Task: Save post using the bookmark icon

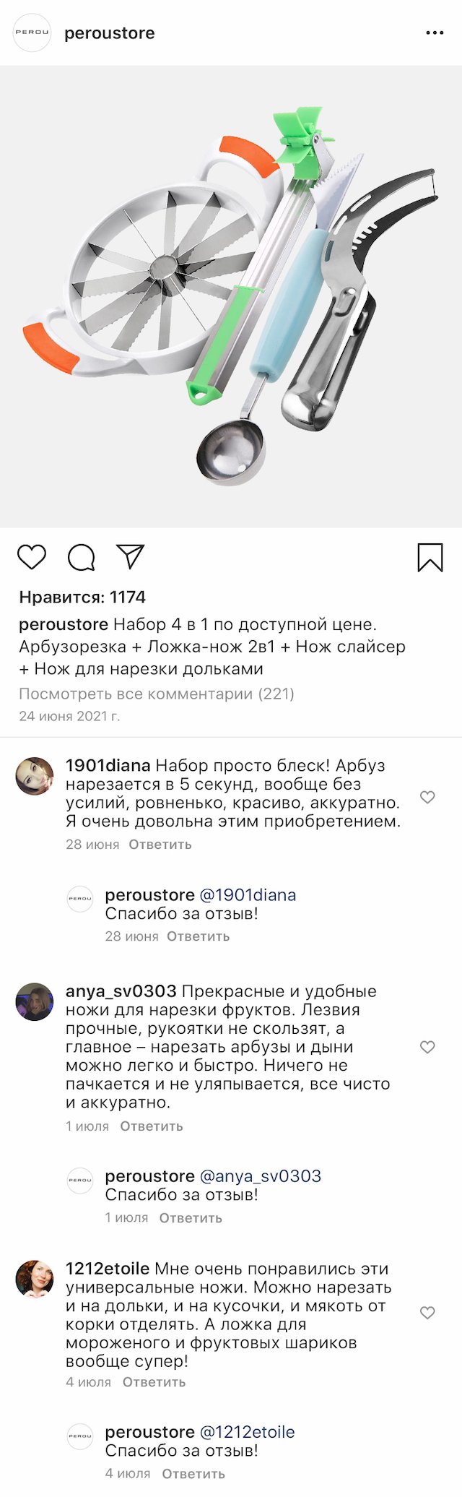Action: tap(430, 557)
